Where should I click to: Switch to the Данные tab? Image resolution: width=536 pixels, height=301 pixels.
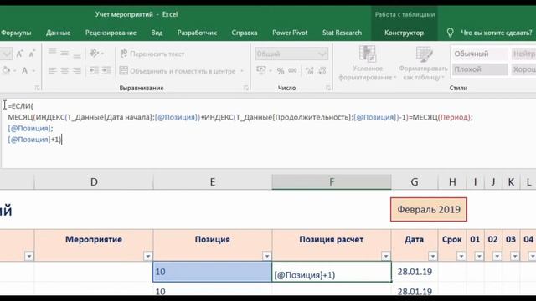(58, 33)
